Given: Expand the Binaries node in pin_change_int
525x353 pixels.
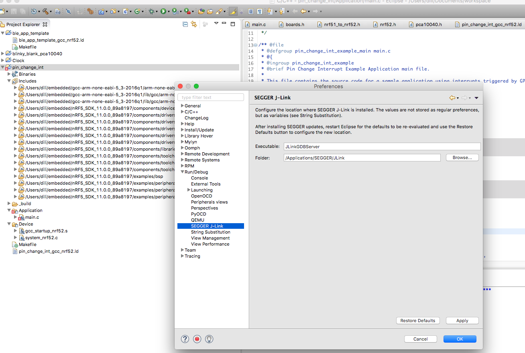Looking at the screenshot, I should 9,74.
